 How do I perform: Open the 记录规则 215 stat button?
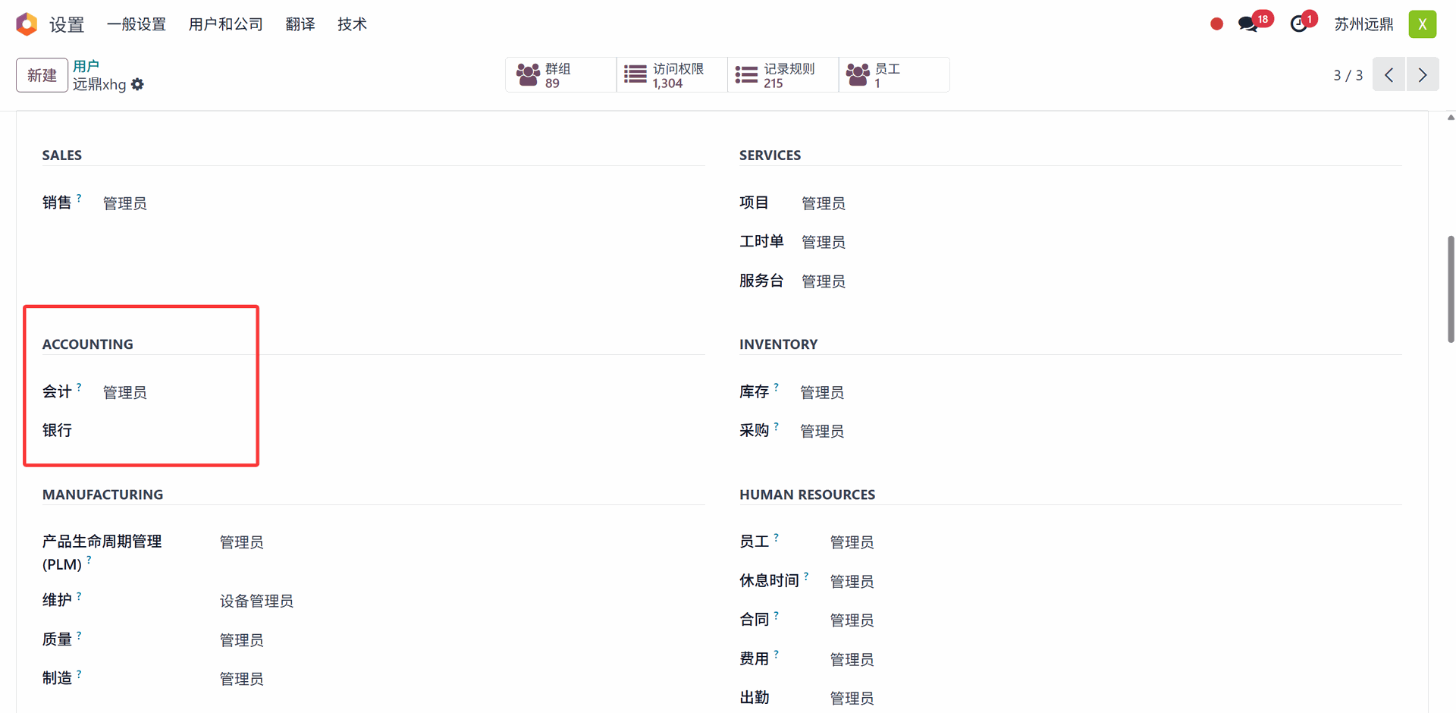783,75
